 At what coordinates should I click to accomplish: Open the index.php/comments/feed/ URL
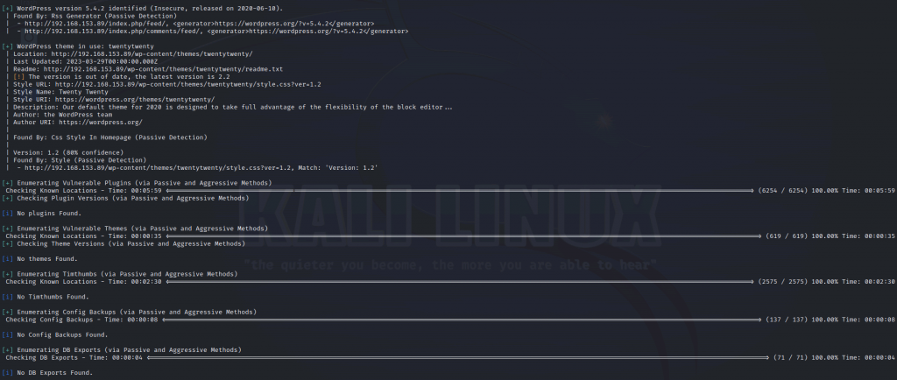point(113,32)
